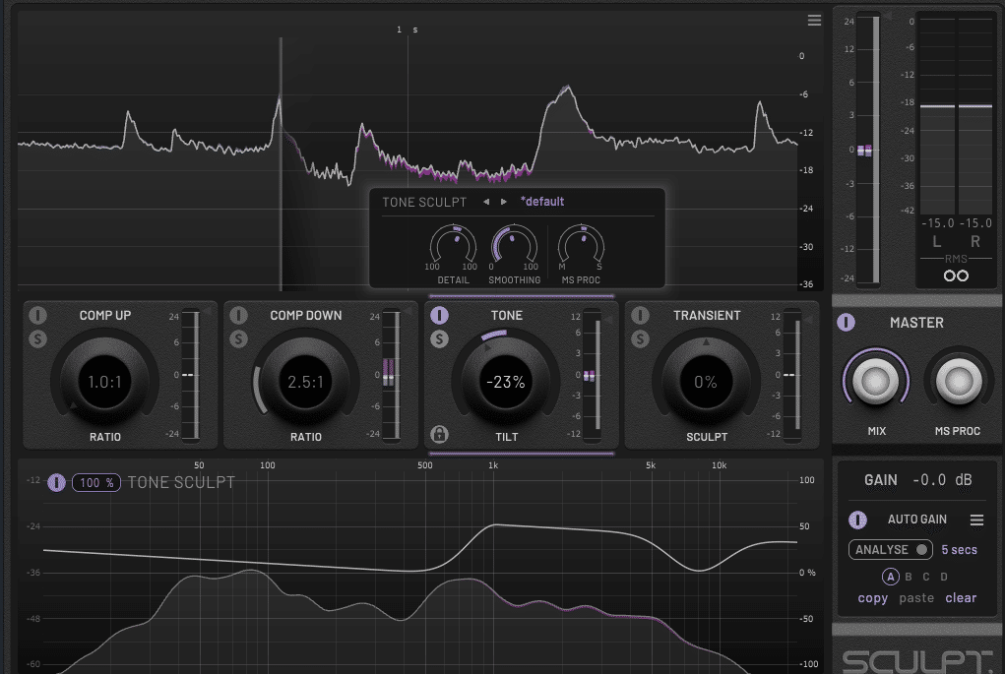Click the MASTER MIX knob
Image resolution: width=1005 pixels, height=674 pixels.
875,381
